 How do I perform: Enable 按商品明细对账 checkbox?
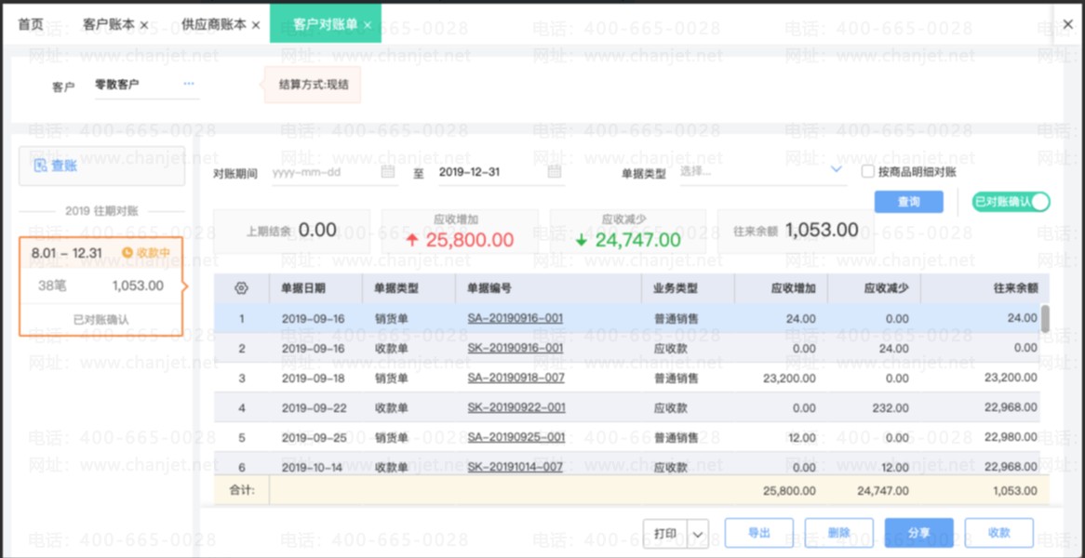click(x=868, y=171)
